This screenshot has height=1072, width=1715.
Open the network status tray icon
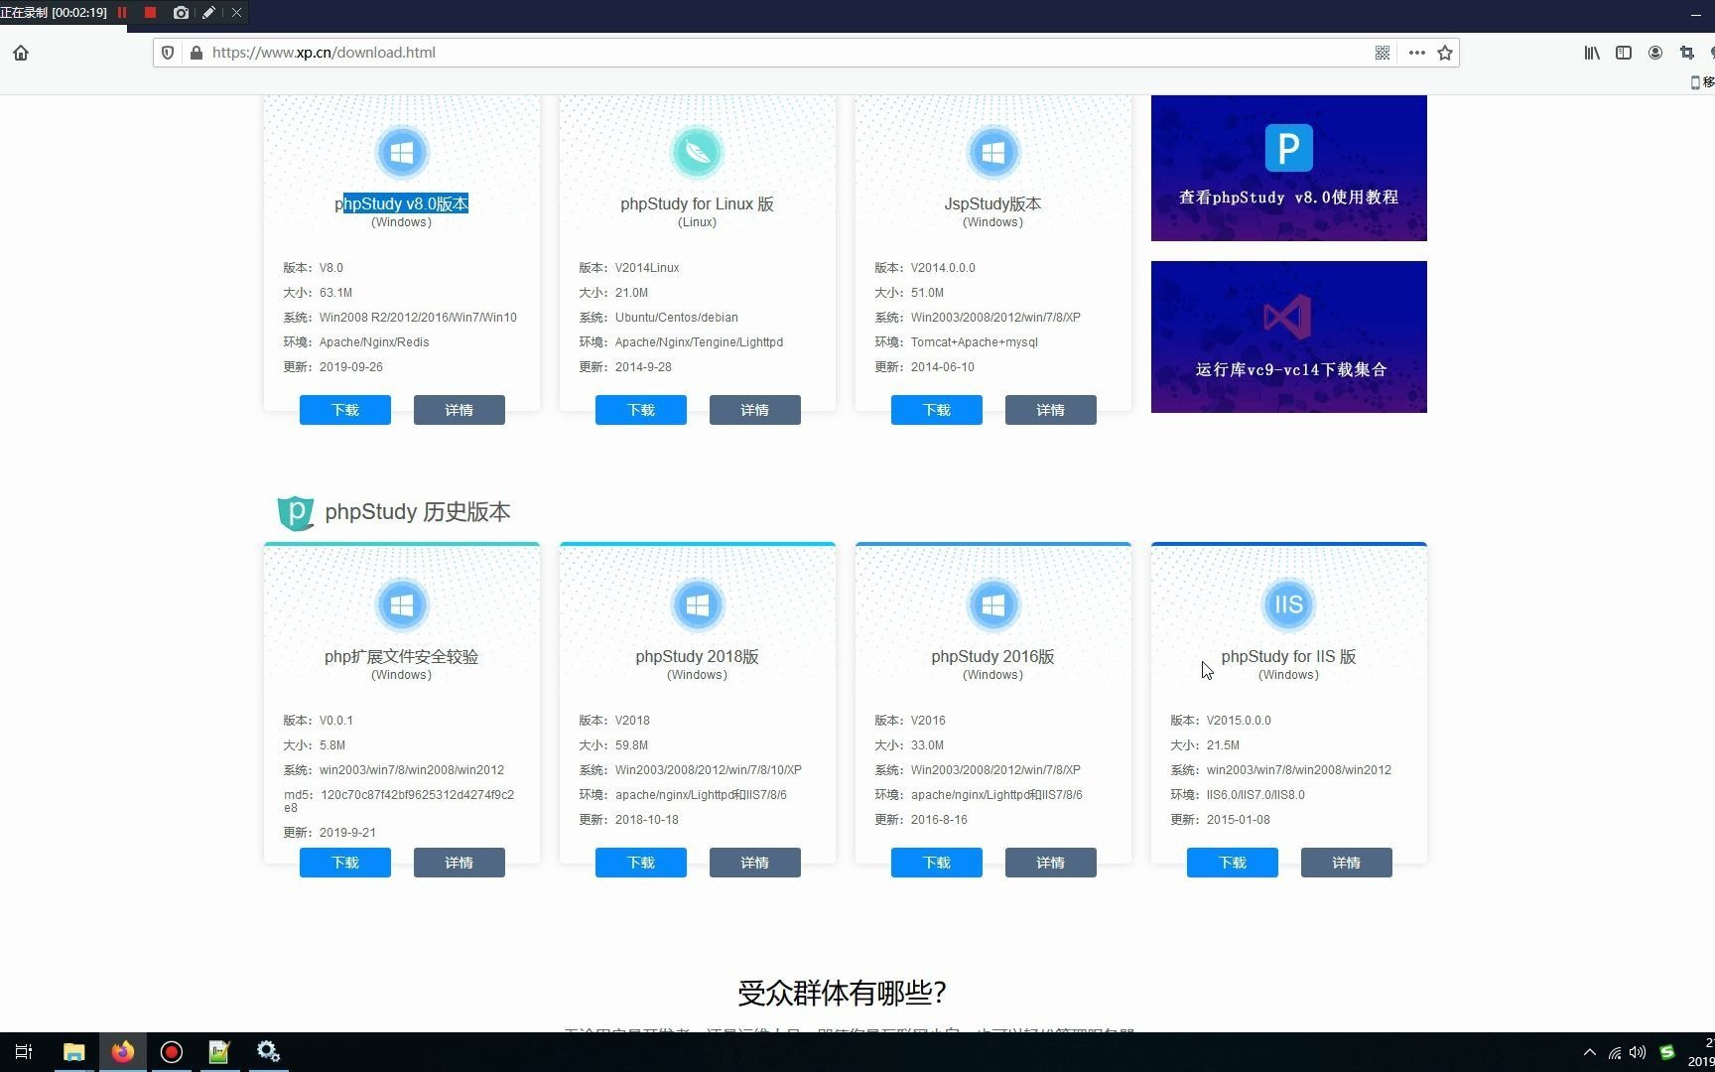[1615, 1052]
